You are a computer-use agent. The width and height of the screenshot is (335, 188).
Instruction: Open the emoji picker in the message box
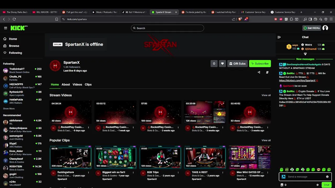click(327, 177)
